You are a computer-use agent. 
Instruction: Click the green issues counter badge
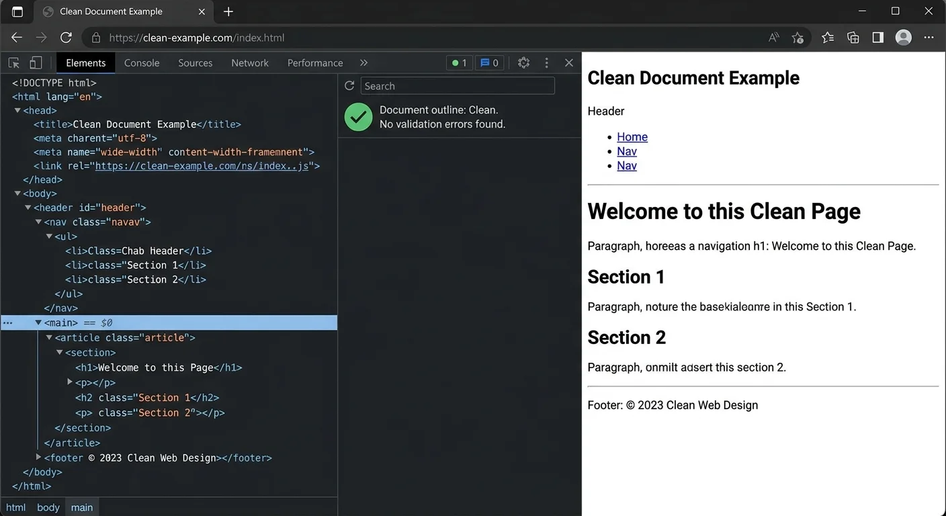coord(460,63)
